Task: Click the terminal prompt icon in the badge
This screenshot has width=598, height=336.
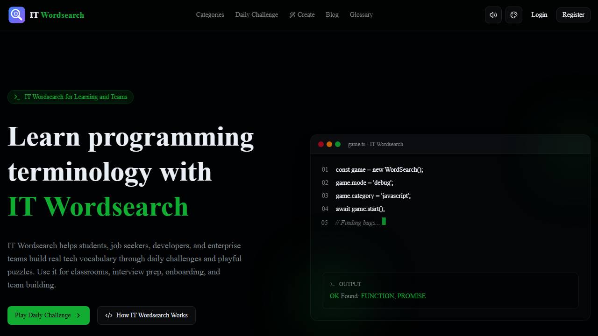Action: pyautogui.click(x=17, y=97)
